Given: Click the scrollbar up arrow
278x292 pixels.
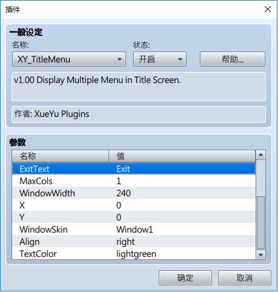Looking at the screenshot, I should point(260,155).
